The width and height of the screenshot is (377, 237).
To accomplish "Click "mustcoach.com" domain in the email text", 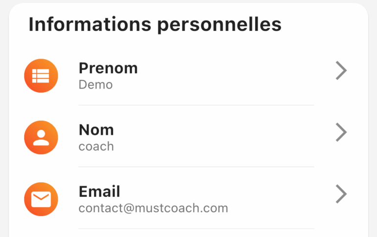I will [x=182, y=208].
